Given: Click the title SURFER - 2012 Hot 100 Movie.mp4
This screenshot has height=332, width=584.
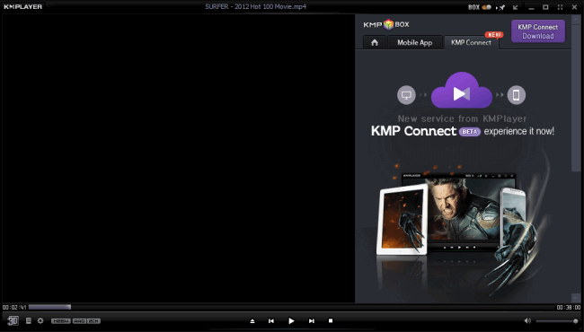Looking at the screenshot, I should click(x=255, y=6).
